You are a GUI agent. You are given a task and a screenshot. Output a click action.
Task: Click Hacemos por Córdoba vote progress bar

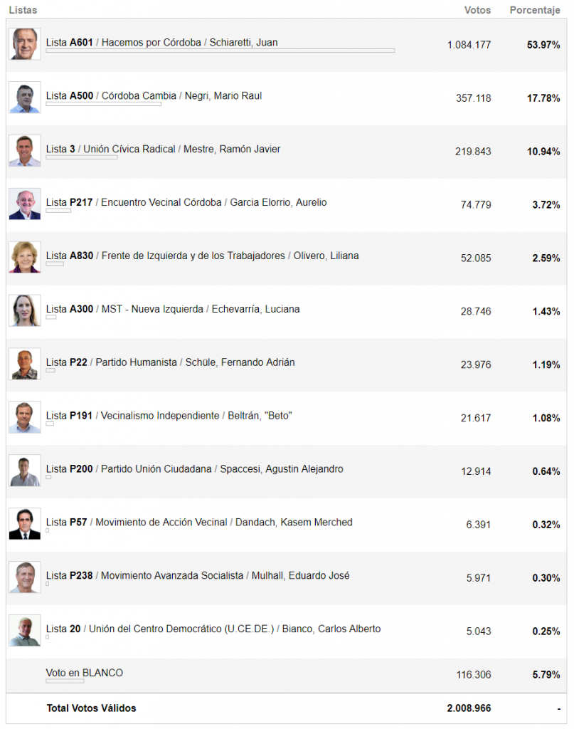220,51
